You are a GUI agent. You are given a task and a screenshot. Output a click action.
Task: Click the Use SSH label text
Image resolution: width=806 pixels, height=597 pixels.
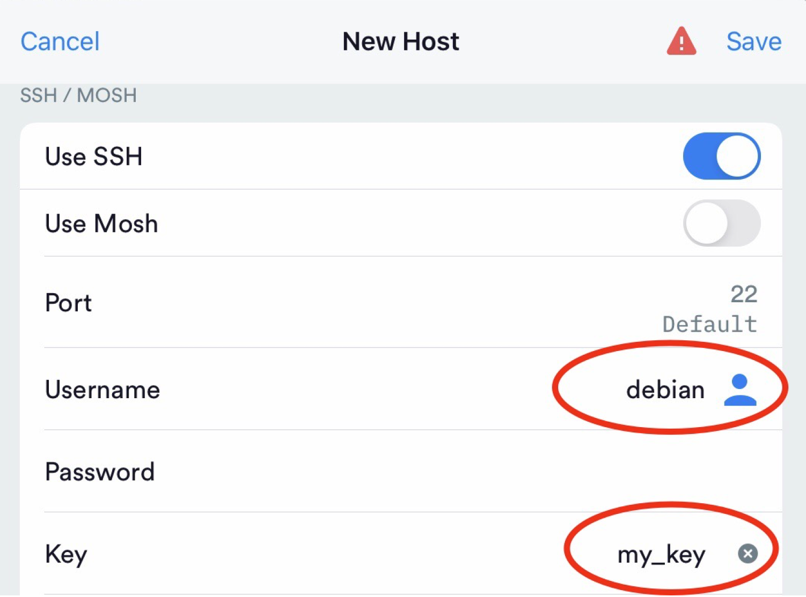[93, 156]
